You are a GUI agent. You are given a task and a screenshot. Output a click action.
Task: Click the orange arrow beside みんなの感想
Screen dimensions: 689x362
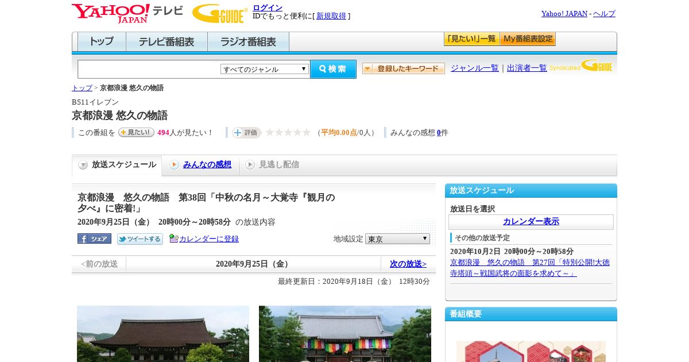tap(175, 165)
